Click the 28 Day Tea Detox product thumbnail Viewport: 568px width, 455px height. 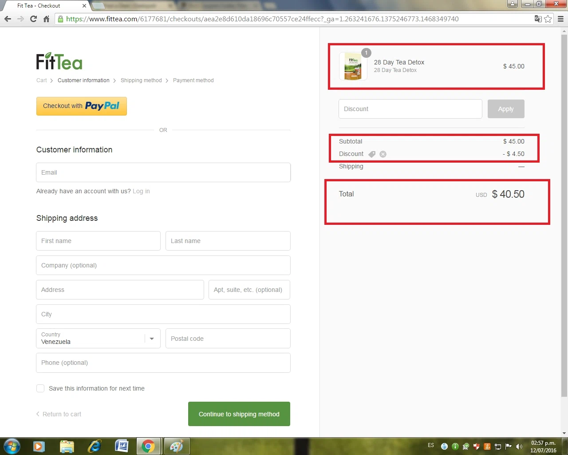353,66
